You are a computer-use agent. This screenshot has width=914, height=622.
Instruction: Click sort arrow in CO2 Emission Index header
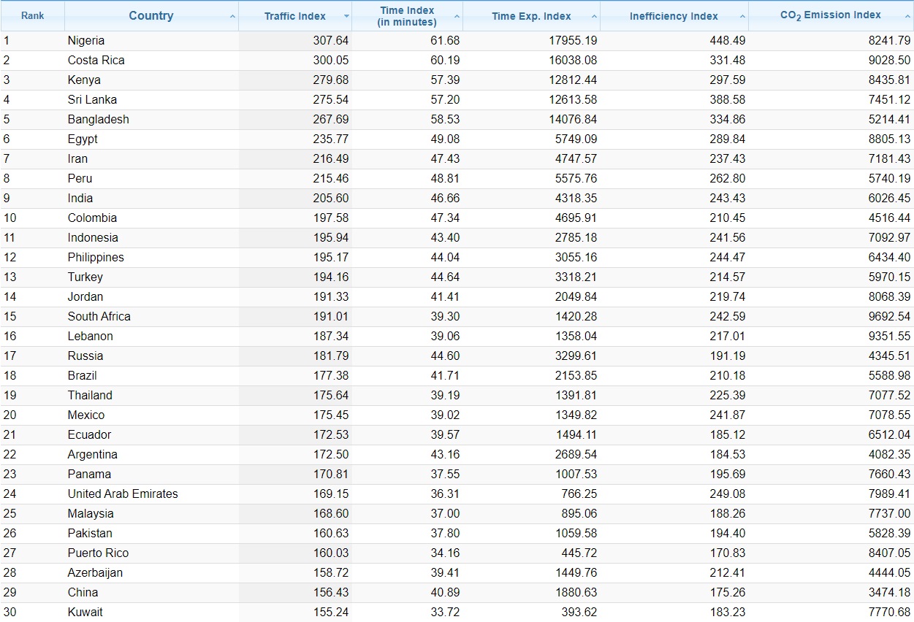click(907, 16)
